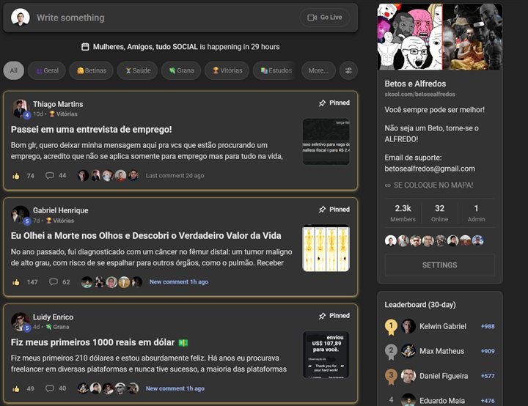Click the Betos e Alfredos community banner image

[440, 37]
